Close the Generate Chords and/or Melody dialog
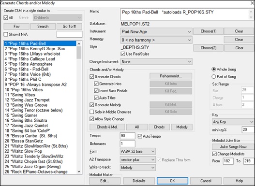This screenshot has height=186, width=255. coord(252,3)
